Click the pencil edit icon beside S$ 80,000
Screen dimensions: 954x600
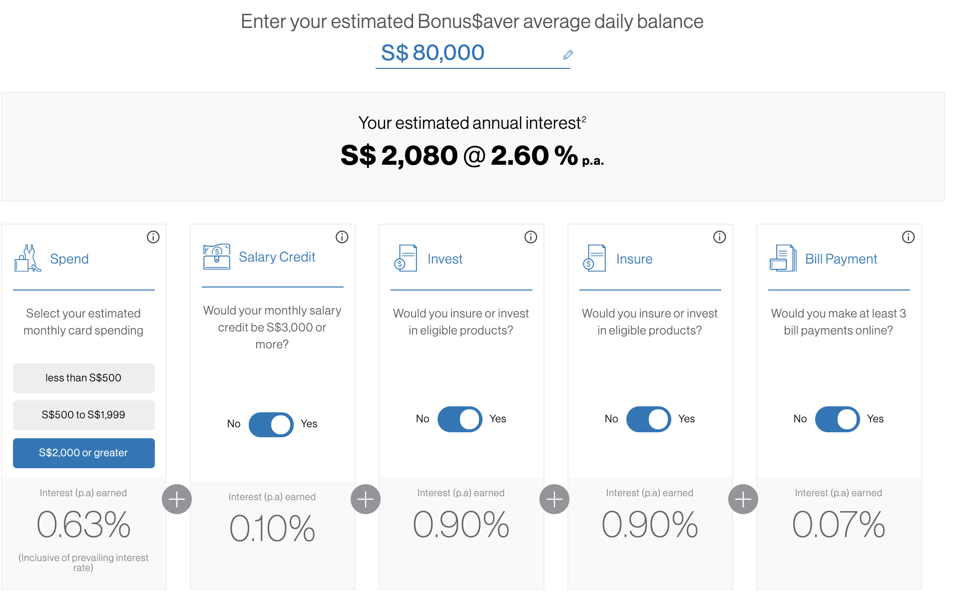[568, 54]
